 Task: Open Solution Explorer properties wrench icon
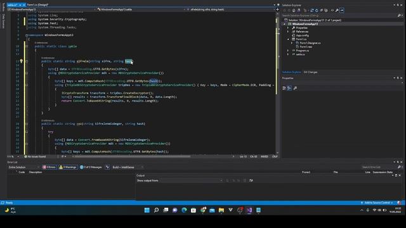tap(337, 10)
